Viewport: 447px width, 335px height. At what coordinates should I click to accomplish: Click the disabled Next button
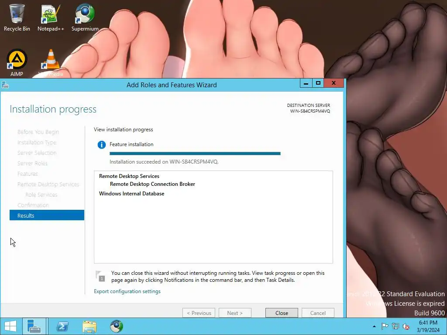click(235, 313)
